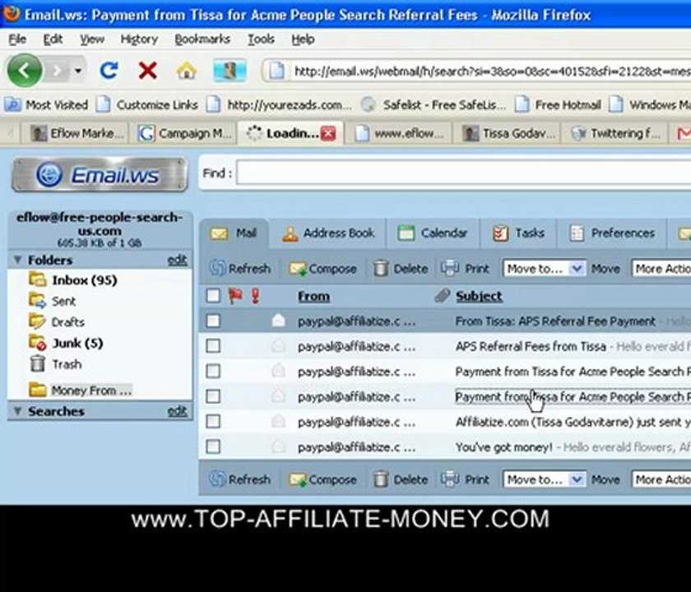Switch to the Campaign M... browser tab
The height and width of the screenshot is (592, 691).
[x=184, y=133]
